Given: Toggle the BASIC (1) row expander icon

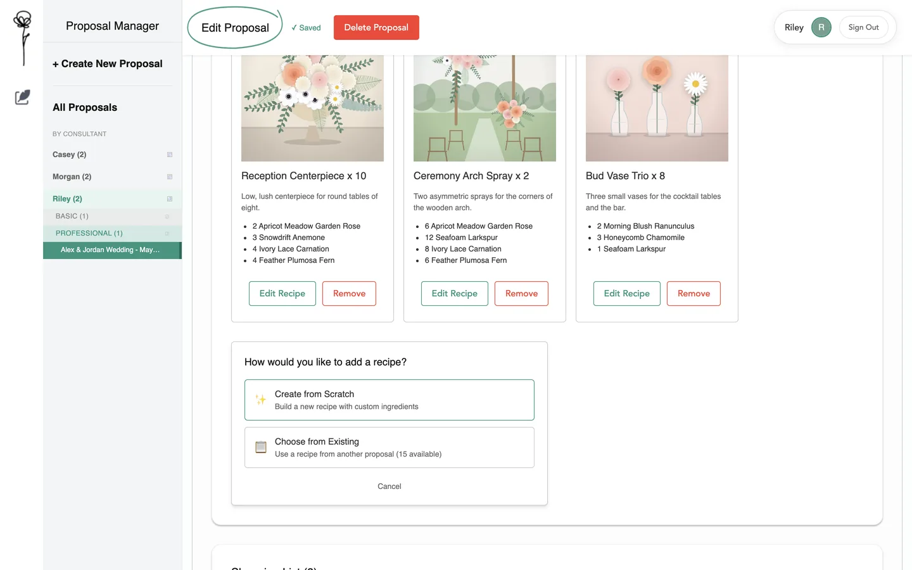Looking at the screenshot, I should coord(167,217).
